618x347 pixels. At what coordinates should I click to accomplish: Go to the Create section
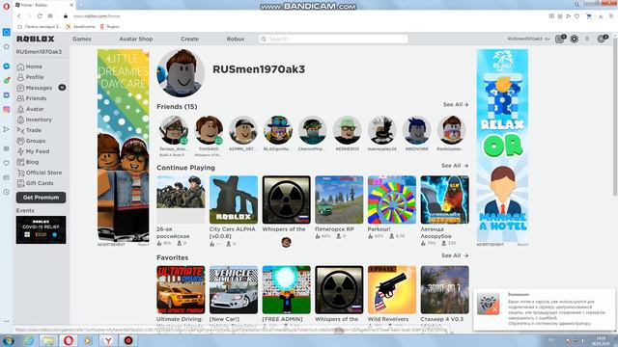point(189,39)
